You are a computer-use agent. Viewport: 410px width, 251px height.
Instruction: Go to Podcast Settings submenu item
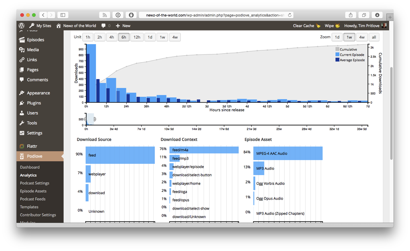click(x=35, y=183)
